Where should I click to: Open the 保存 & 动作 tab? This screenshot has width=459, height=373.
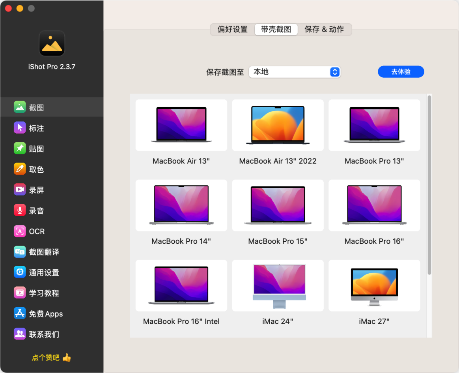pos(324,29)
